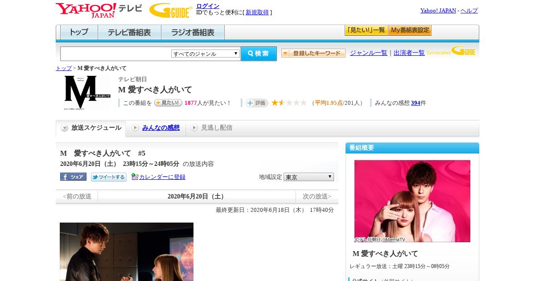Click the 新規取得 link

pyautogui.click(x=257, y=12)
